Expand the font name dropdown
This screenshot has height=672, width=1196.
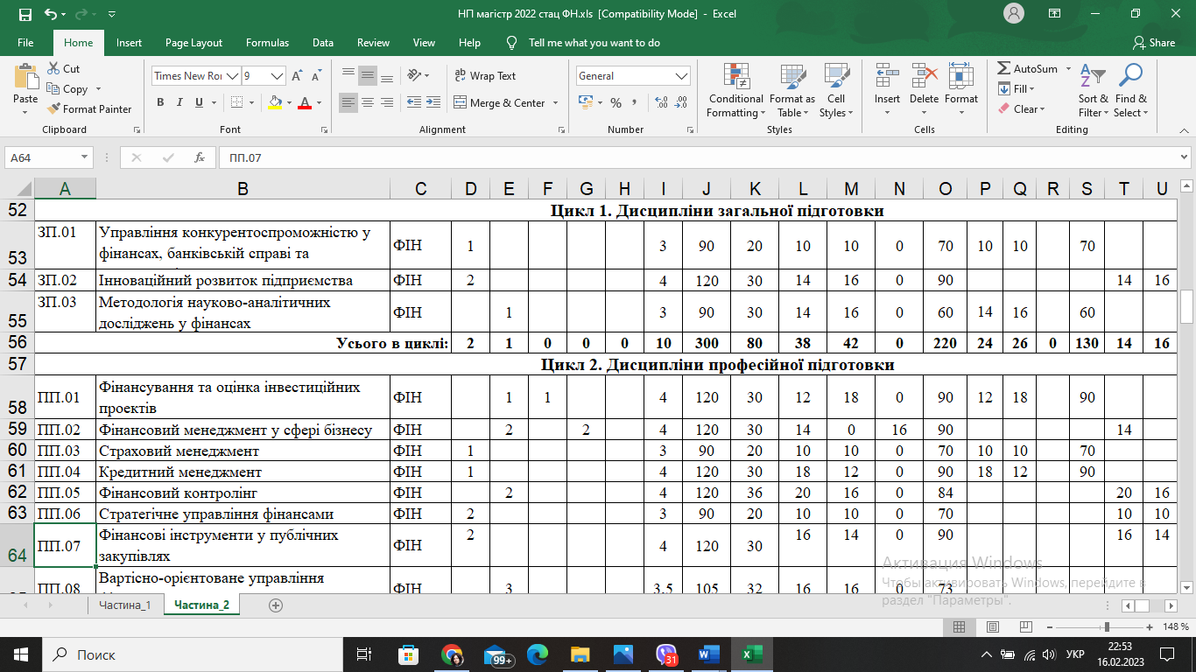[x=233, y=76]
